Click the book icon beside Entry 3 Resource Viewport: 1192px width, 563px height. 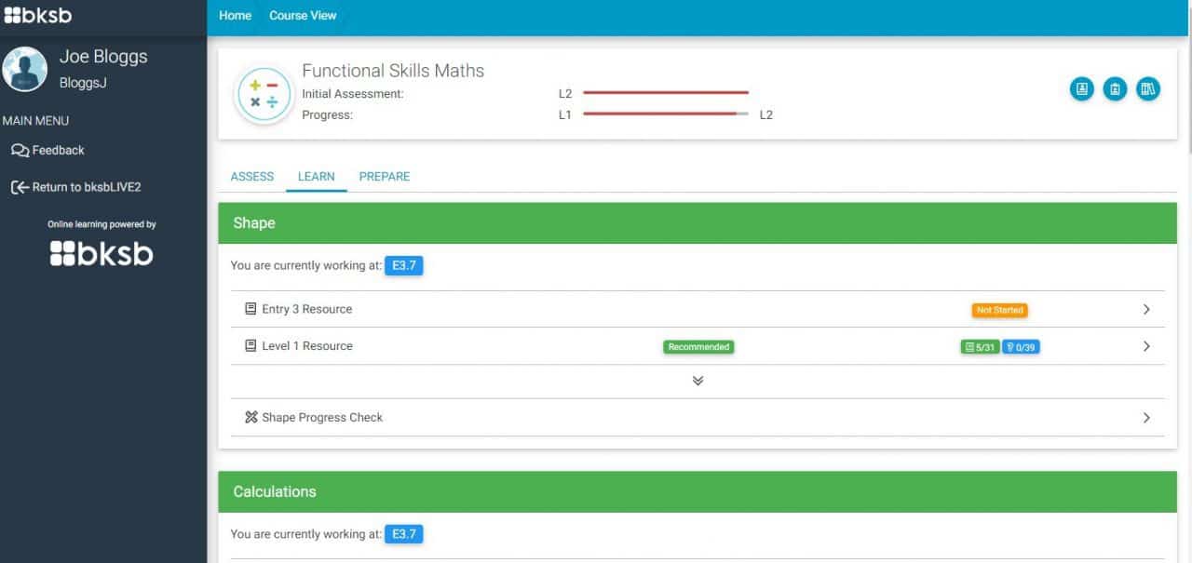coord(250,308)
